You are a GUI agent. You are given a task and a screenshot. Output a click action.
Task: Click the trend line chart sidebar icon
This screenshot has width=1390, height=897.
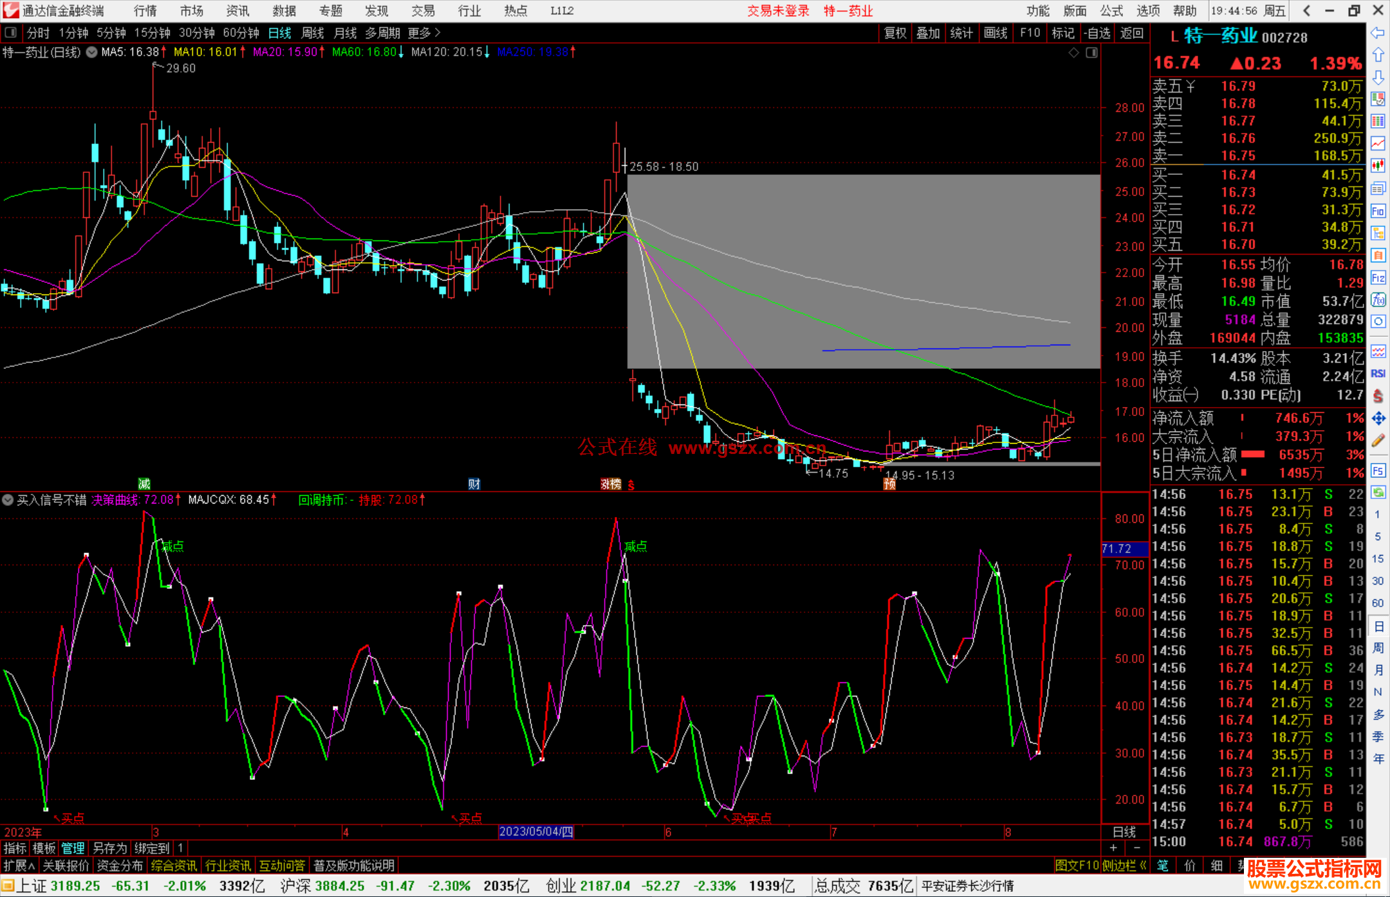[x=1378, y=143]
